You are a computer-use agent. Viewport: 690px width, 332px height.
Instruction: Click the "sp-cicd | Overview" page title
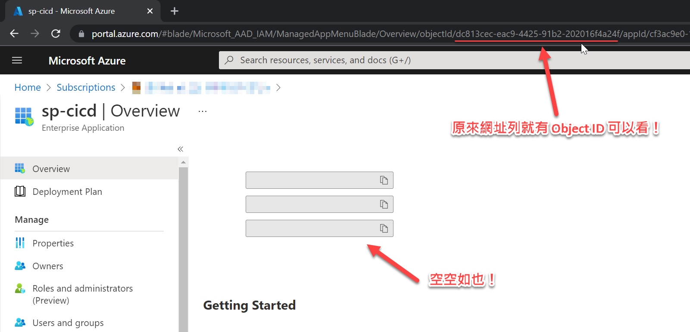pyautogui.click(x=111, y=111)
